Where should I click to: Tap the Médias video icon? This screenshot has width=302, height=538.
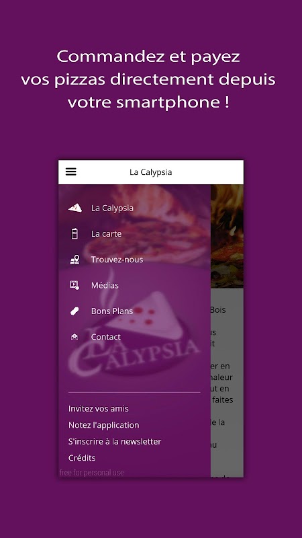click(74, 285)
